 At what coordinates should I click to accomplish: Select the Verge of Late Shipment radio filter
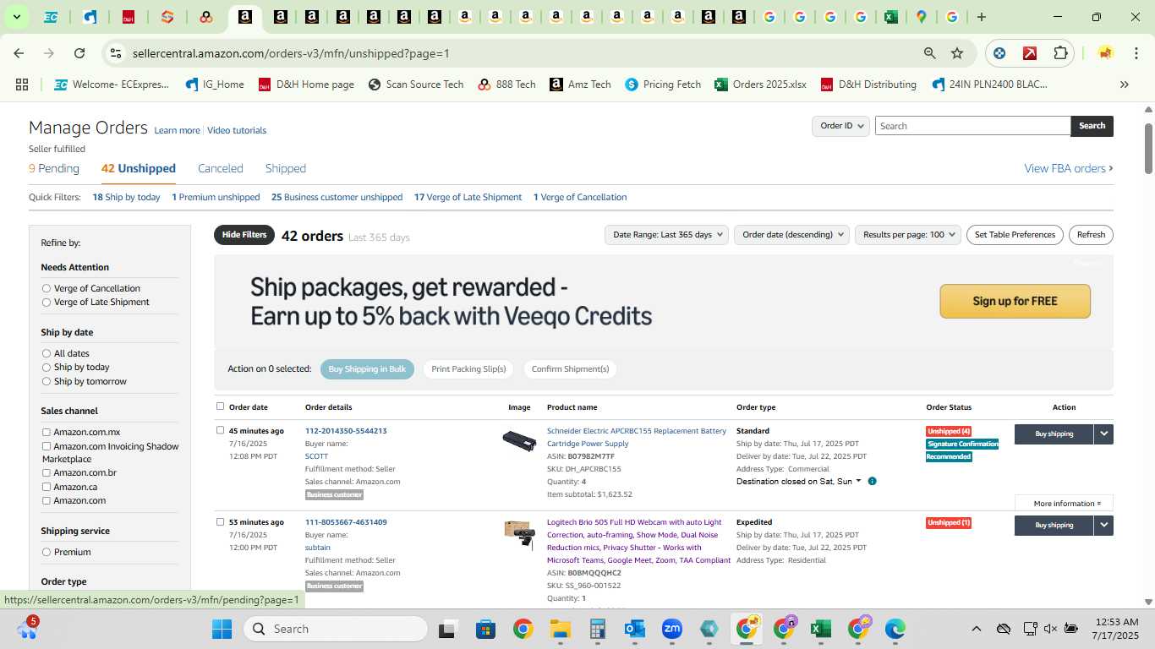tap(47, 302)
